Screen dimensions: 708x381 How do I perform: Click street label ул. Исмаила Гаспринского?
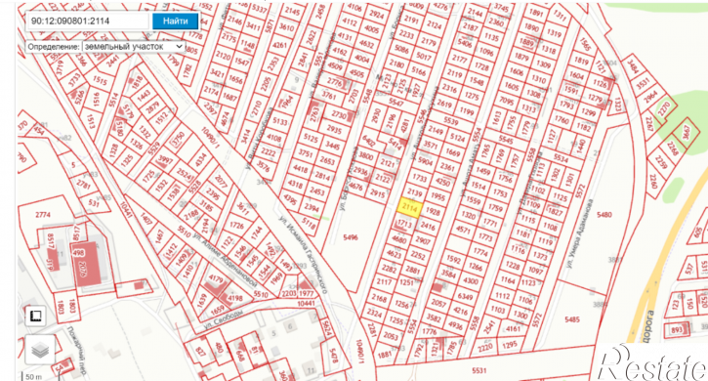point(303,254)
